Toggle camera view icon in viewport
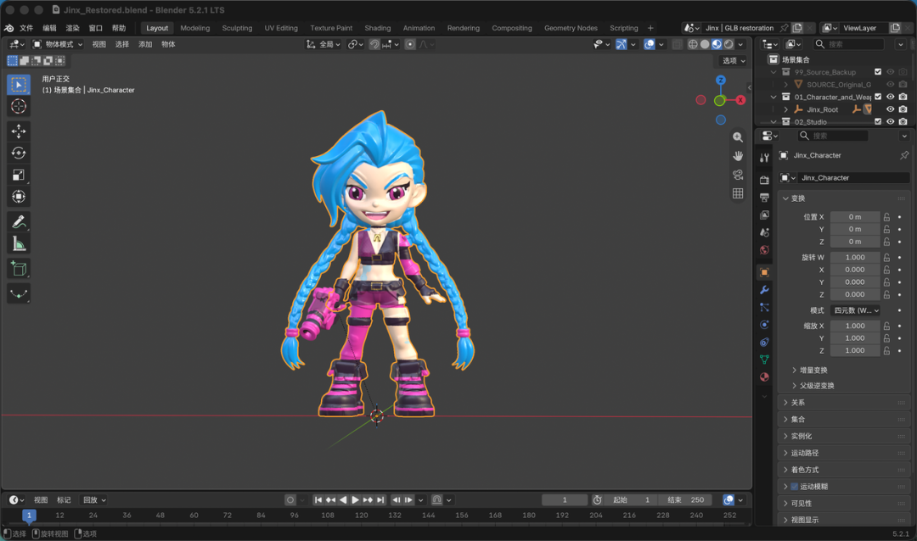 click(x=738, y=175)
